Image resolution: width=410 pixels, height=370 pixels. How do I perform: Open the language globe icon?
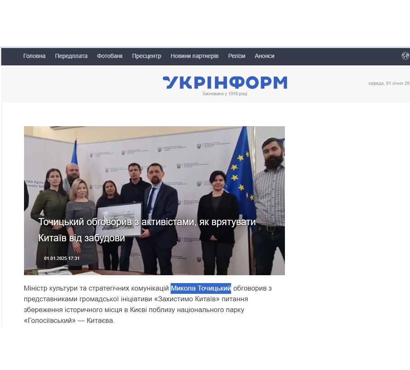click(x=405, y=56)
